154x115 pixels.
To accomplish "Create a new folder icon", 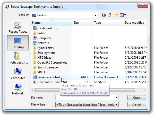I will coord(116,15).
